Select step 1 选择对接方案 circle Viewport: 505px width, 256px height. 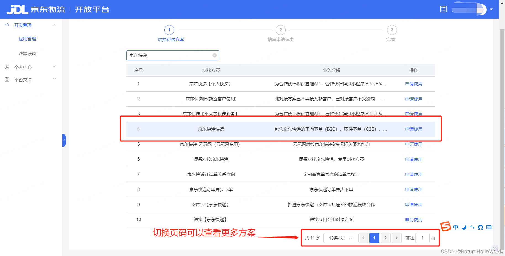(169, 30)
